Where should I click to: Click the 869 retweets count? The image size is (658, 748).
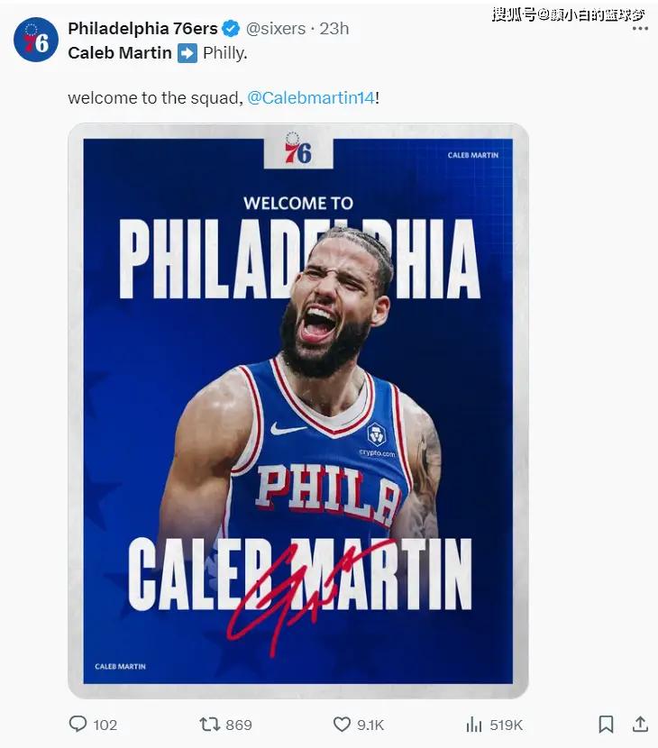[239, 725]
